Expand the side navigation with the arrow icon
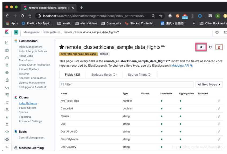Viewport: 227px width, 154px height. coord(7,147)
